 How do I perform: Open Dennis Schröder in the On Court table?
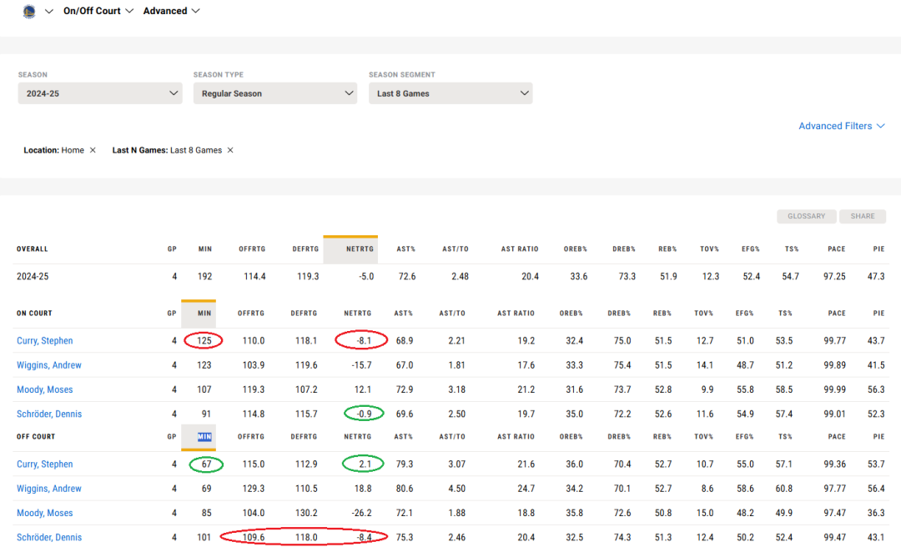click(49, 414)
